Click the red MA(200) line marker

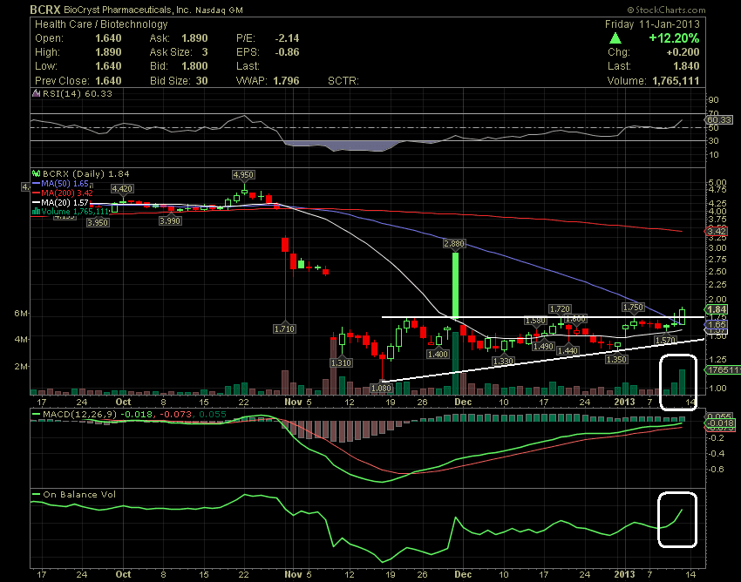point(37,193)
